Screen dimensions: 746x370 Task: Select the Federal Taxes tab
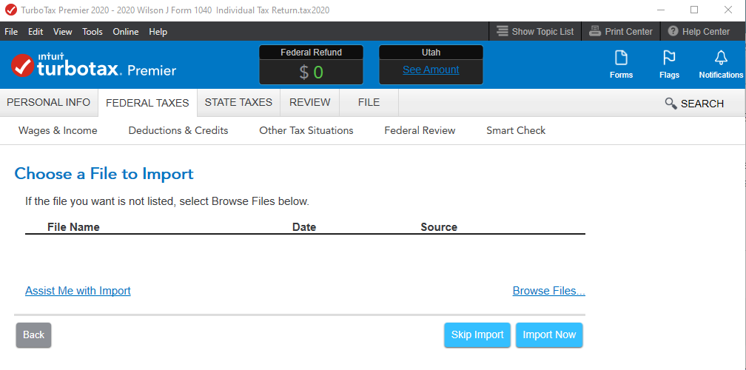tap(147, 103)
